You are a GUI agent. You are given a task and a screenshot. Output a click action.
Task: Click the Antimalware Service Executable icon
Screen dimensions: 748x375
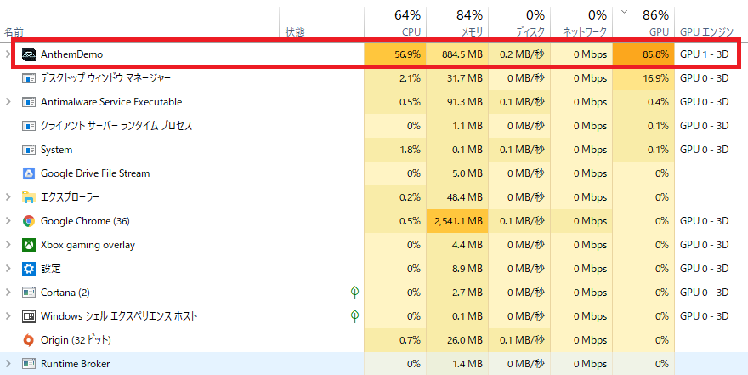[x=29, y=102]
